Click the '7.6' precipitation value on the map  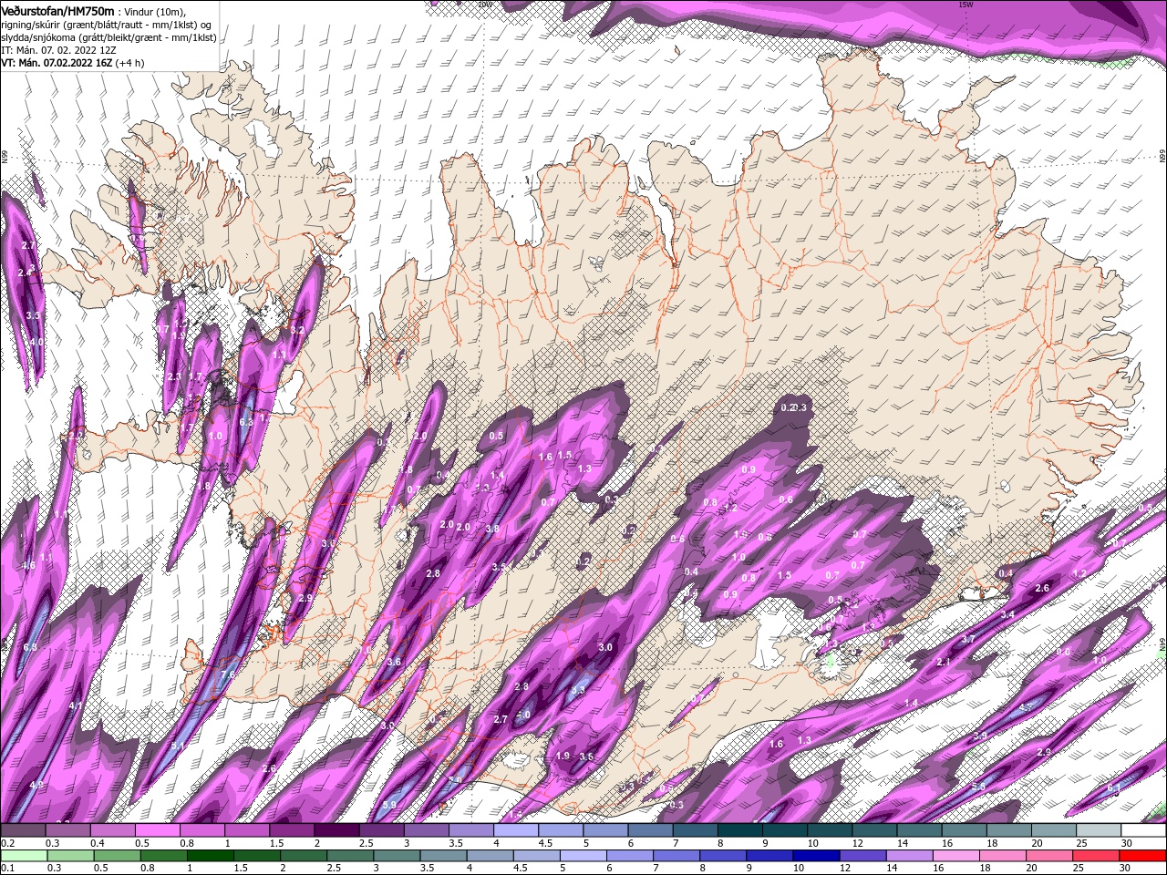(x=228, y=674)
